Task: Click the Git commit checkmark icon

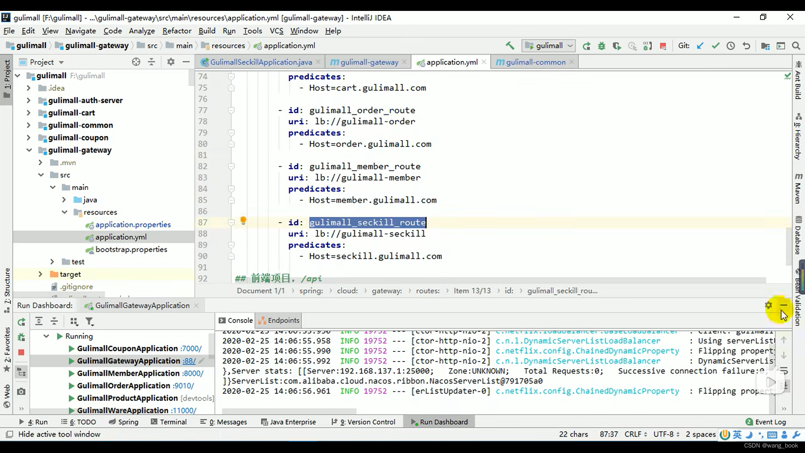Action: tap(715, 46)
